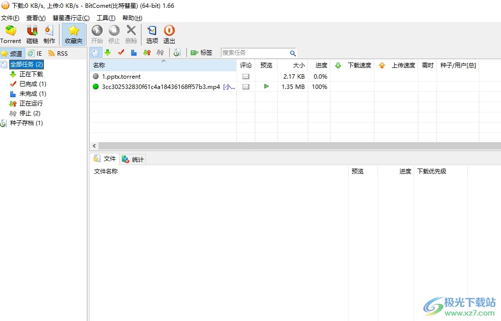This screenshot has width=501, height=321.
Task: Select 未完成 (1) in task tree
Action: [x=33, y=94]
